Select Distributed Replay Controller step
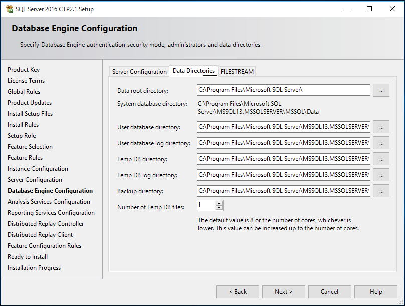 pos(46,224)
